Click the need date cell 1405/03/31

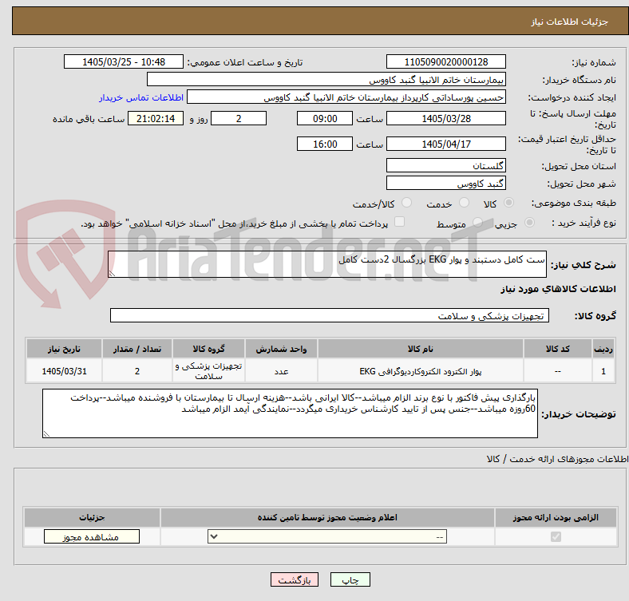[64, 371]
